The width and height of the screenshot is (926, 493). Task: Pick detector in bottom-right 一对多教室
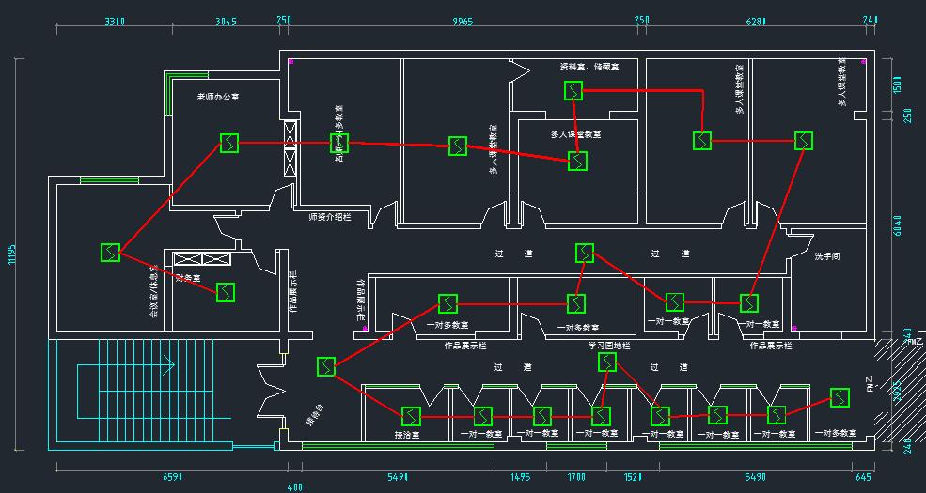click(x=840, y=398)
